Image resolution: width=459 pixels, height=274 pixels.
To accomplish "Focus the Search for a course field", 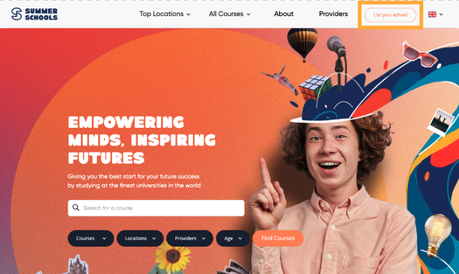I will click(156, 208).
